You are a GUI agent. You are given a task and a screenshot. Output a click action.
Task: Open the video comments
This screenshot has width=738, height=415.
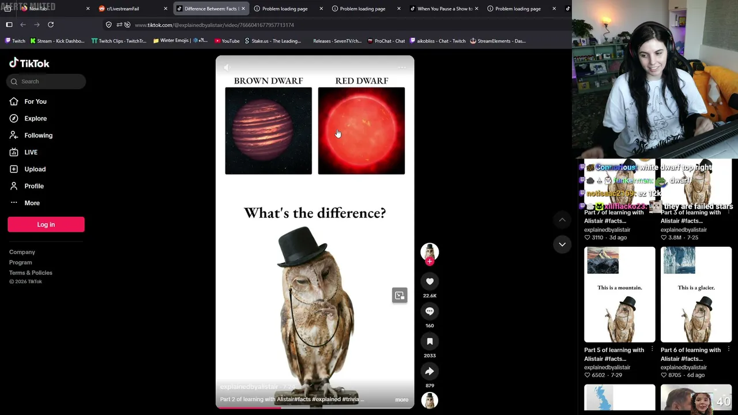[430, 311]
